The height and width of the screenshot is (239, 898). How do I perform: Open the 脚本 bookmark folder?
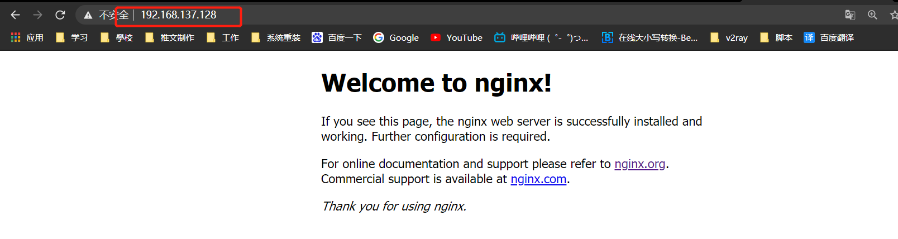[x=776, y=37]
